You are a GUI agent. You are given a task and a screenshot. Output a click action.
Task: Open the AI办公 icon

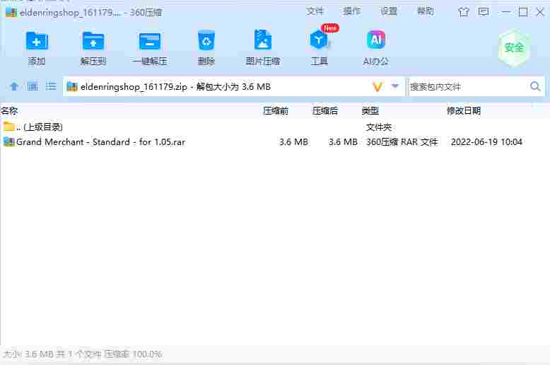coord(375,40)
